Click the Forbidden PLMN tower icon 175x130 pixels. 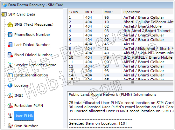(x=10, y=106)
